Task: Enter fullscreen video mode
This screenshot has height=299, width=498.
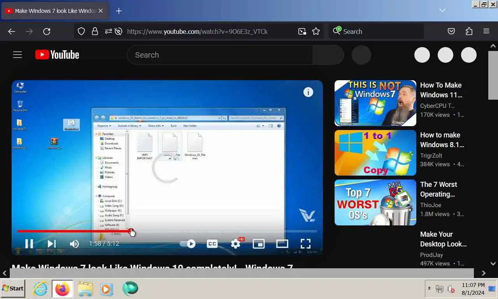Action: [x=305, y=244]
